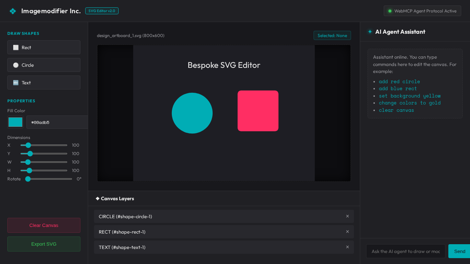Click the PROPERTIES section heading
470x264 pixels.
pyautogui.click(x=21, y=101)
